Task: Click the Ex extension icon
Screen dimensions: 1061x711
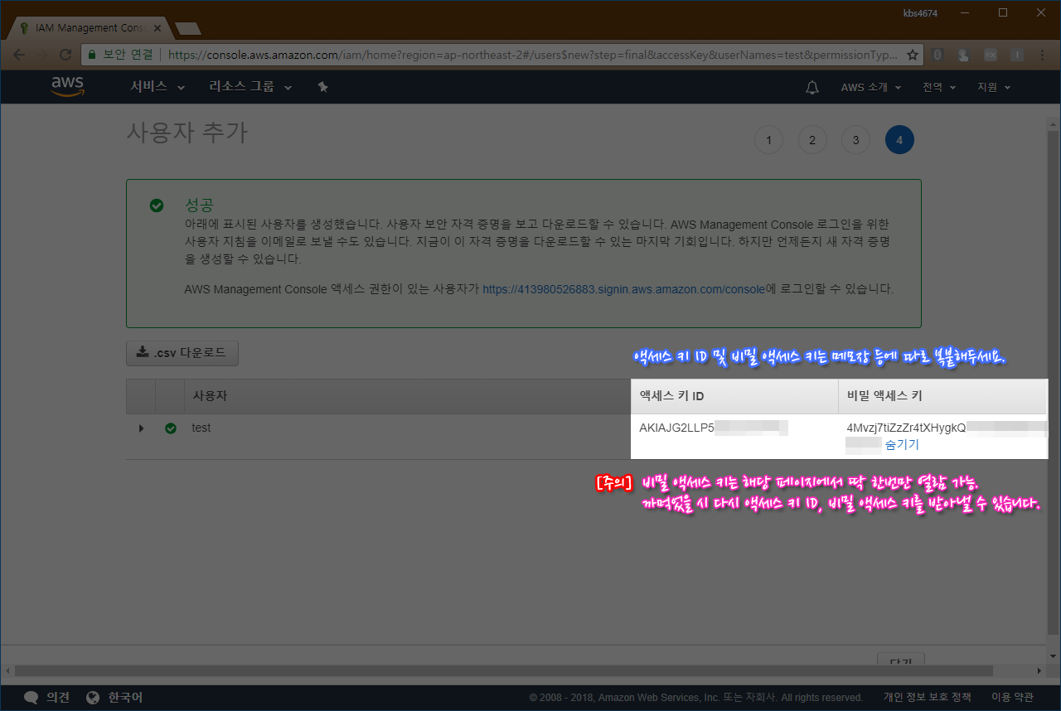Action: click(x=990, y=55)
